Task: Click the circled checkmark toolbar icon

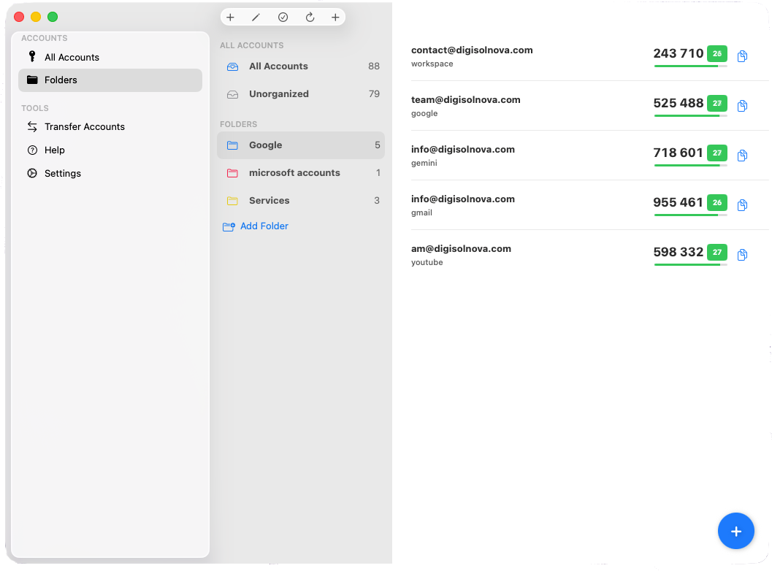Action: click(283, 17)
